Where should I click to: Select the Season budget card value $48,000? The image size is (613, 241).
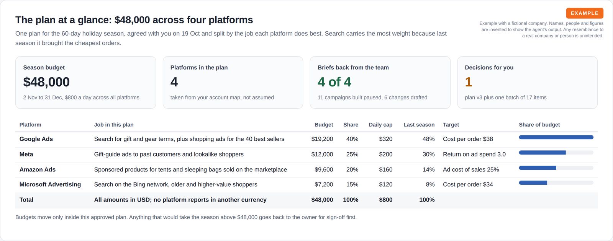[x=46, y=82]
